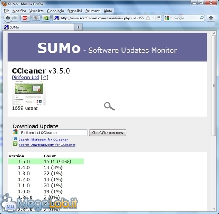
Task: Open the Cronologia menu
Action: click(55, 11)
